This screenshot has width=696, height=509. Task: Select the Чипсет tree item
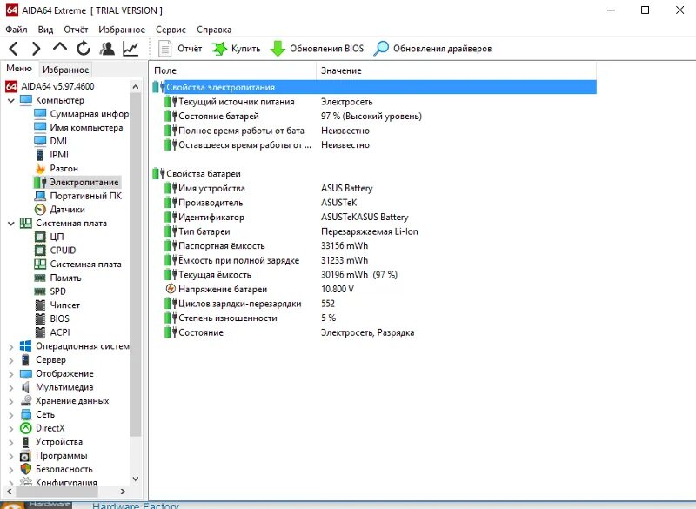57,305
